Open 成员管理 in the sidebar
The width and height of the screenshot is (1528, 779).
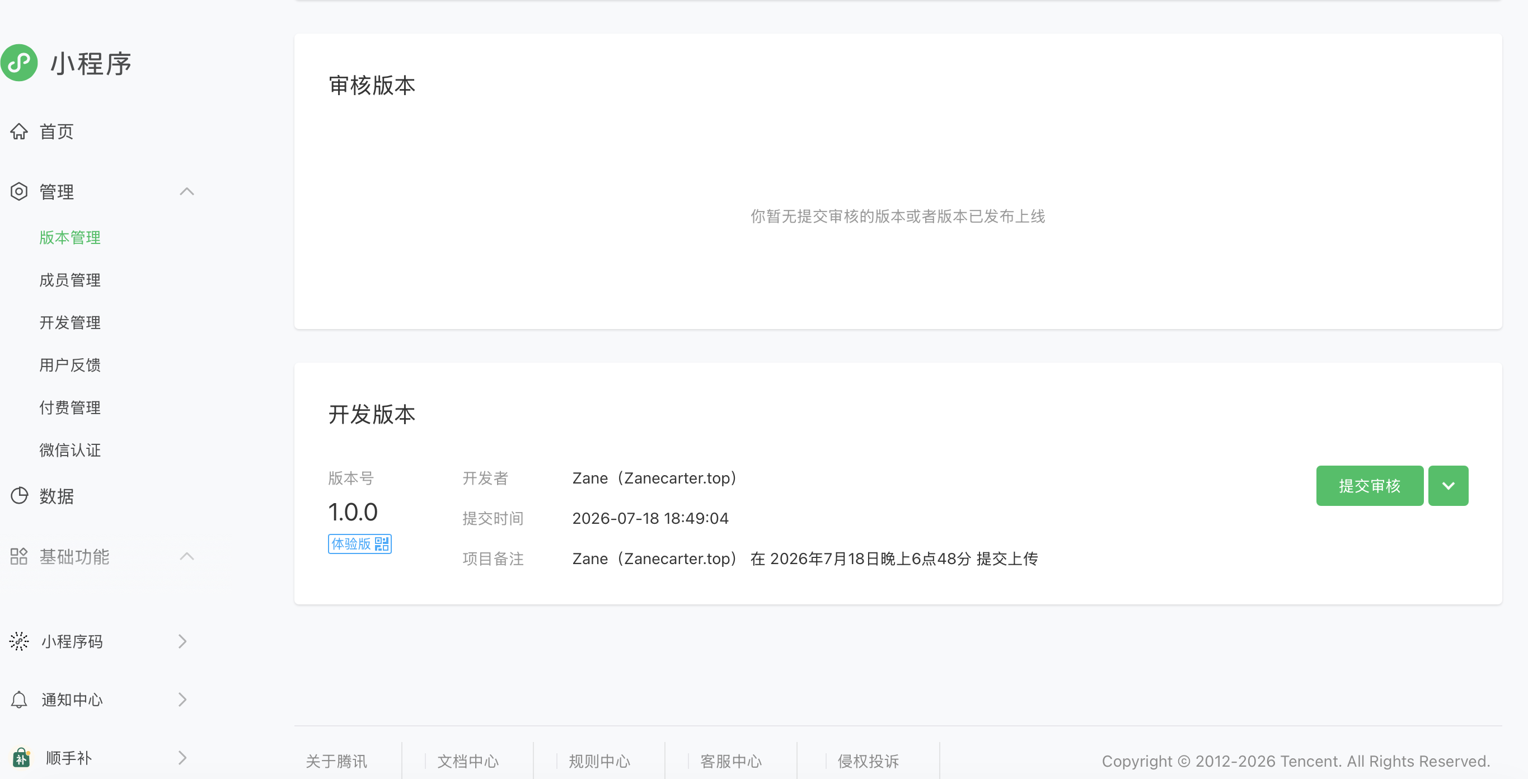[70, 280]
